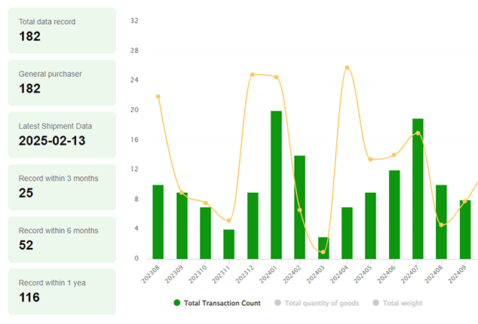Click the 202312 green bar
The width and height of the screenshot is (478, 324).
253,226
